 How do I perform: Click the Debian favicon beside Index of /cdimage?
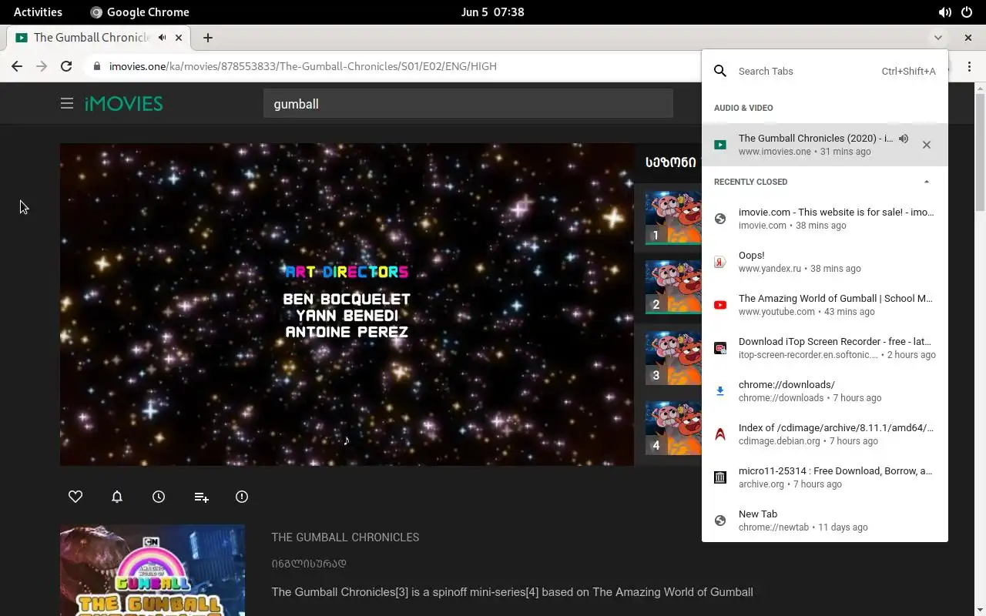720,434
